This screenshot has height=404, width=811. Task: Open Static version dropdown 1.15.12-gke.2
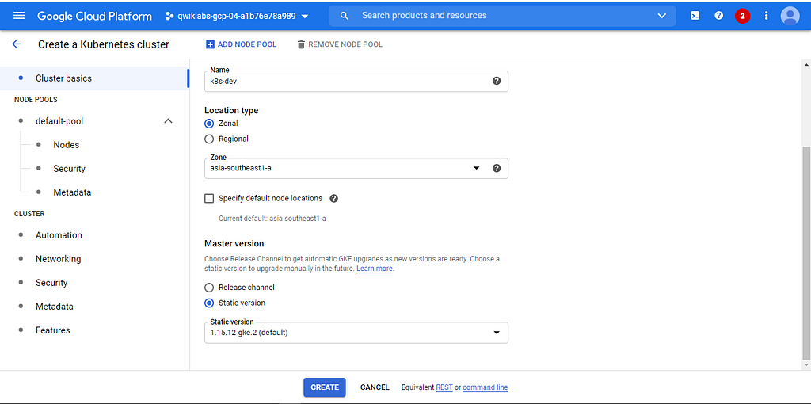(356, 333)
